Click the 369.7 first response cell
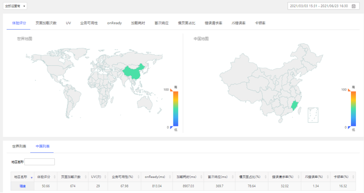Screen dimensions: 364x193 click(220, 186)
